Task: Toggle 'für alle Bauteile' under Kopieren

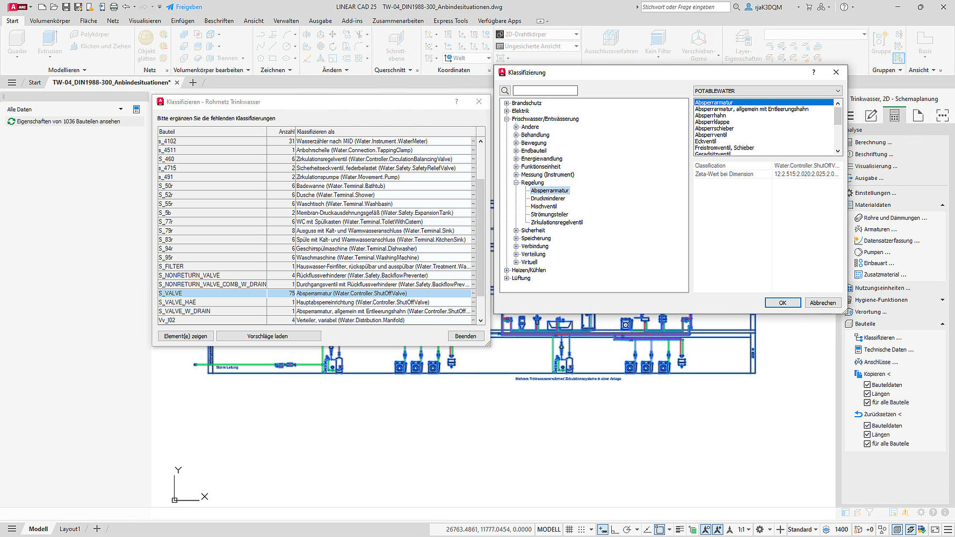Action: pyautogui.click(x=867, y=402)
